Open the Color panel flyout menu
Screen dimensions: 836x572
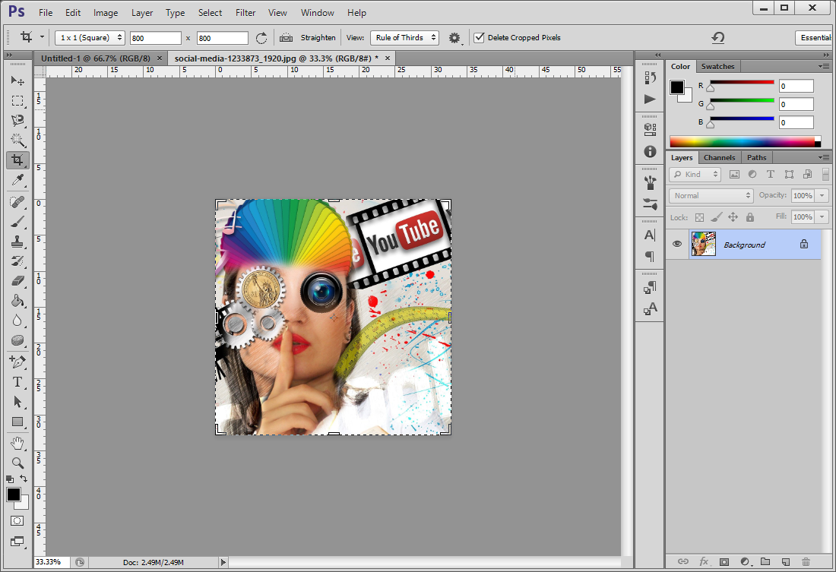[x=825, y=67]
